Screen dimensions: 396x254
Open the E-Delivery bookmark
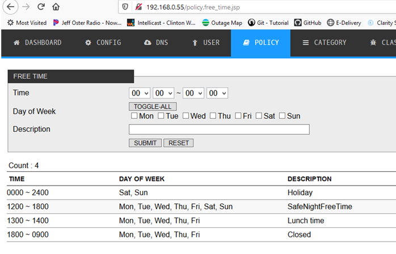click(344, 23)
